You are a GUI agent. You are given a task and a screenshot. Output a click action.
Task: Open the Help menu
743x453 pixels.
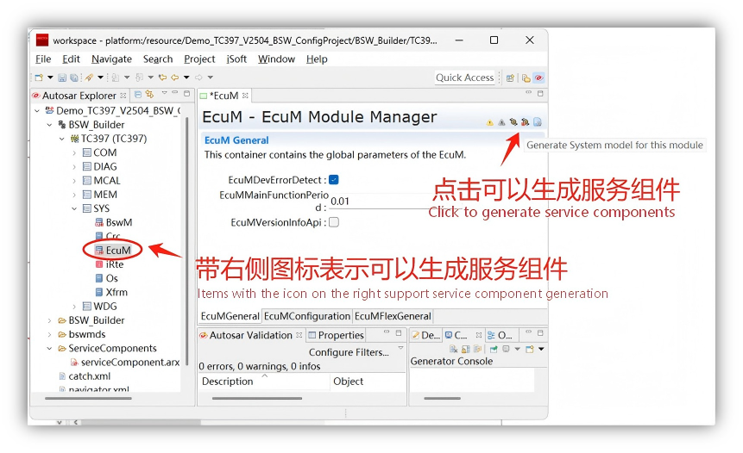(317, 59)
